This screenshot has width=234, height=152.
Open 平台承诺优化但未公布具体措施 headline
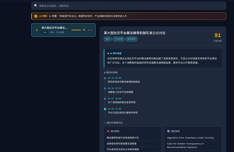click(x=123, y=149)
